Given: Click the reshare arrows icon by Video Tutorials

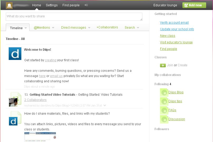Looking at the screenshot, I should click(26, 94).
